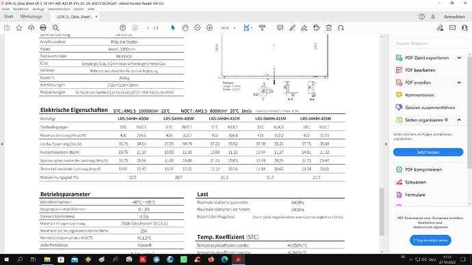Click the fit page width icon
This screenshot has width=472, height=265.
(246, 28)
